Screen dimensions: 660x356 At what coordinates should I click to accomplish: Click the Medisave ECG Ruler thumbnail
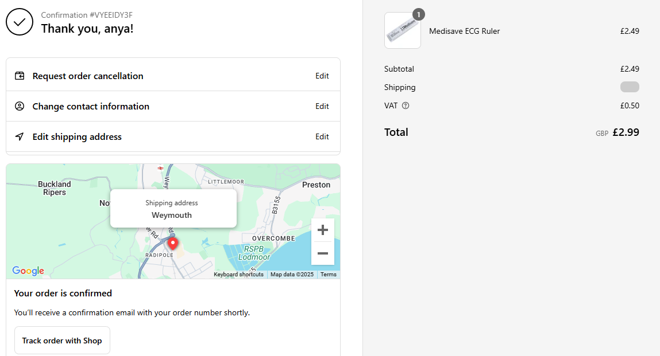click(x=402, y=30)
